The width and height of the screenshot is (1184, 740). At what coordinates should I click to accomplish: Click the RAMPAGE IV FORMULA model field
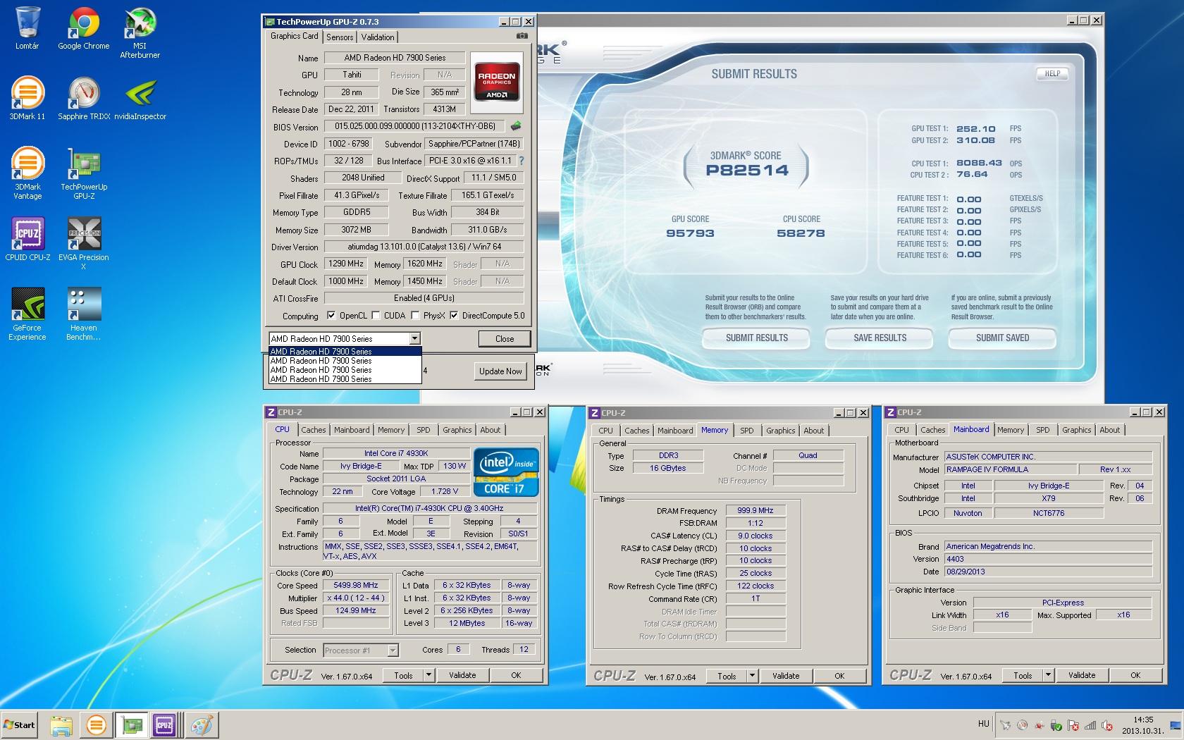[1011, 469]
